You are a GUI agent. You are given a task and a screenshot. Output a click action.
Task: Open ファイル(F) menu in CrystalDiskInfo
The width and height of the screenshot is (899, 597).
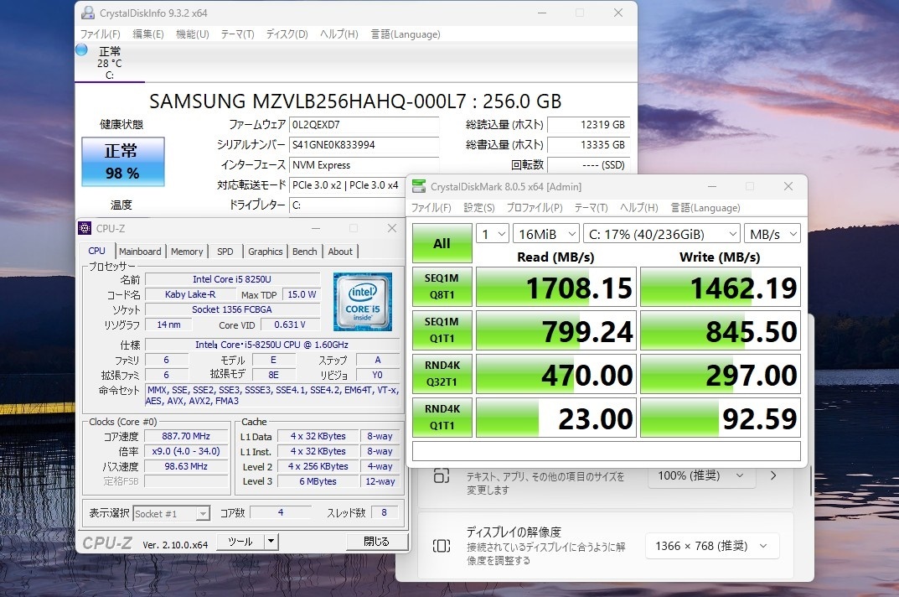tap(101, 34)
